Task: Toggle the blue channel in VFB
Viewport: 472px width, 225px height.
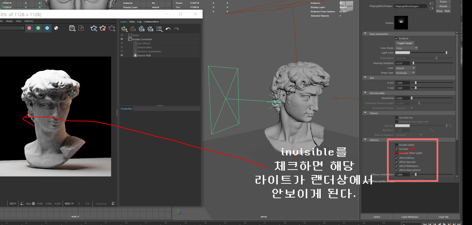Action: [47, 28]
